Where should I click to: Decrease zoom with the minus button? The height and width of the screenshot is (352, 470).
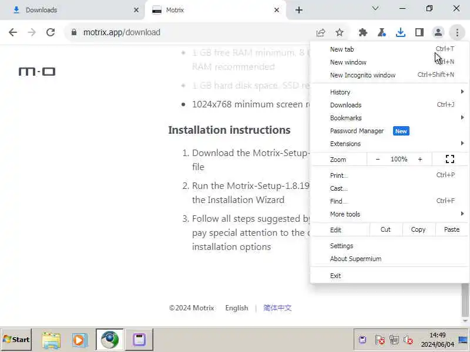pos(378,159)
